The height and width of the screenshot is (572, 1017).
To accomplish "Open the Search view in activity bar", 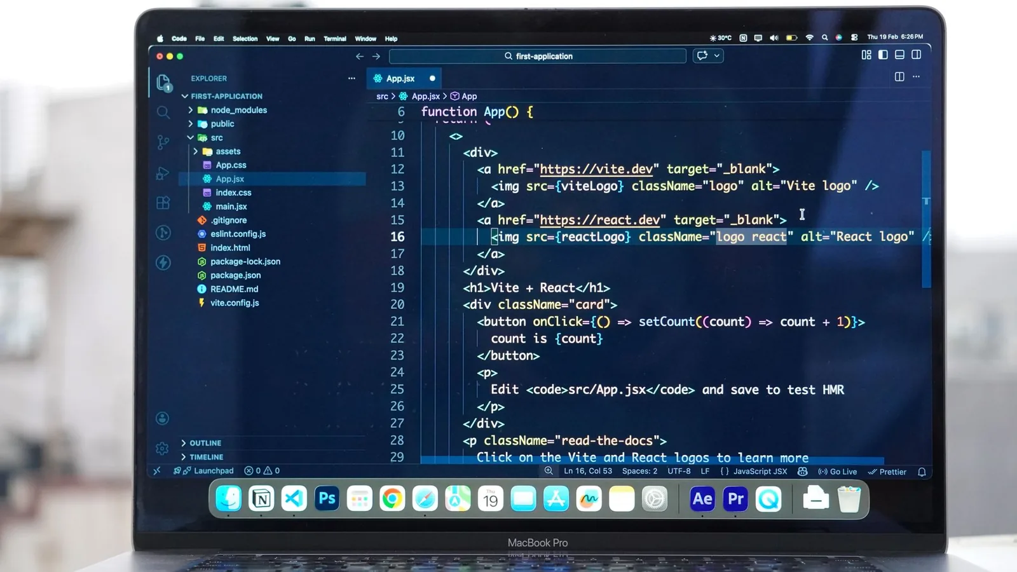I will pyautogui.click(x=163, y=112).
